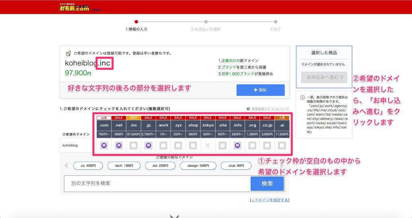Viewport: 412px width, 218px height.
Task: Check the .inc domain checkbox
Action: click(x=134, y=145)
